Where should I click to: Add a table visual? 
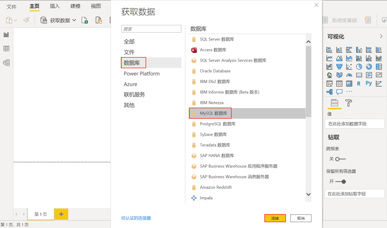pyautogui.click(x=339, y=84)
